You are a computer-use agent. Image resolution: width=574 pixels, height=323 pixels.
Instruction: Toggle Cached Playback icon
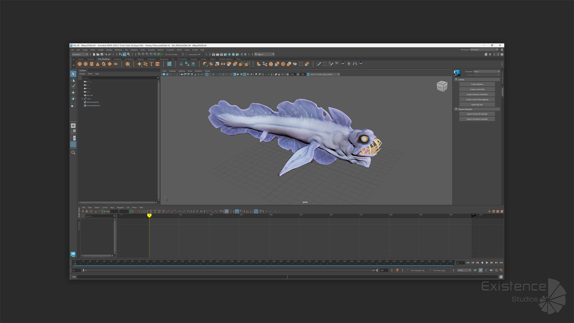pos(480,270)
